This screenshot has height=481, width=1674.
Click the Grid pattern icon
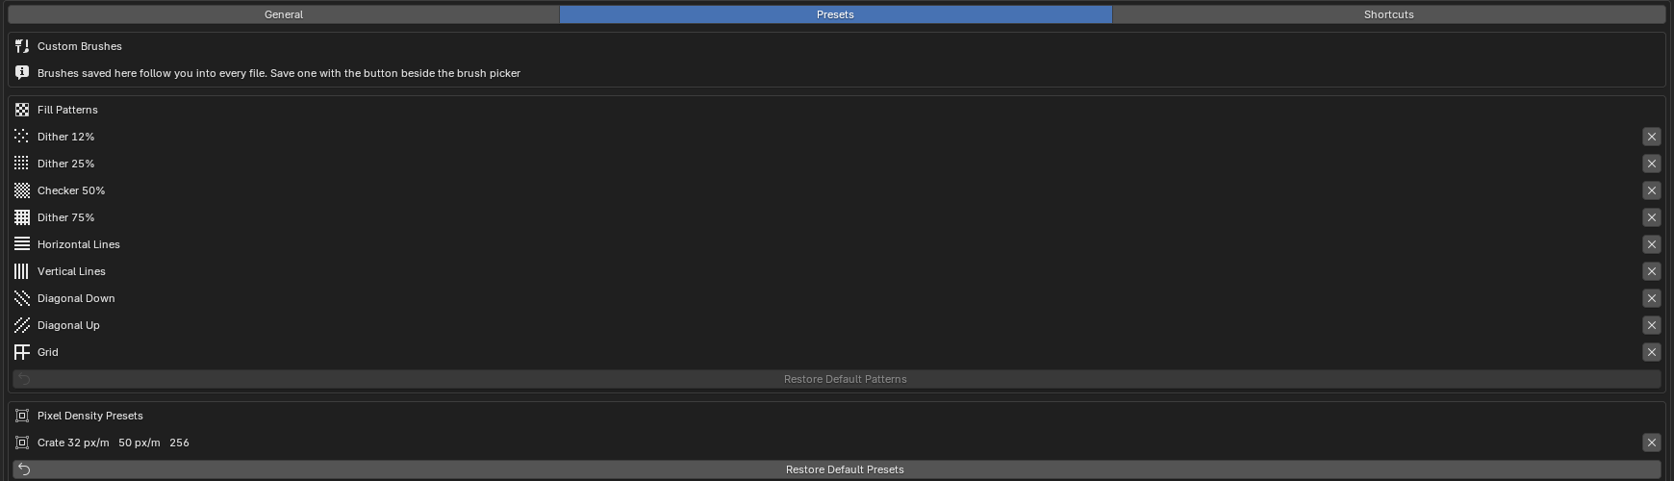coord(22,352)
